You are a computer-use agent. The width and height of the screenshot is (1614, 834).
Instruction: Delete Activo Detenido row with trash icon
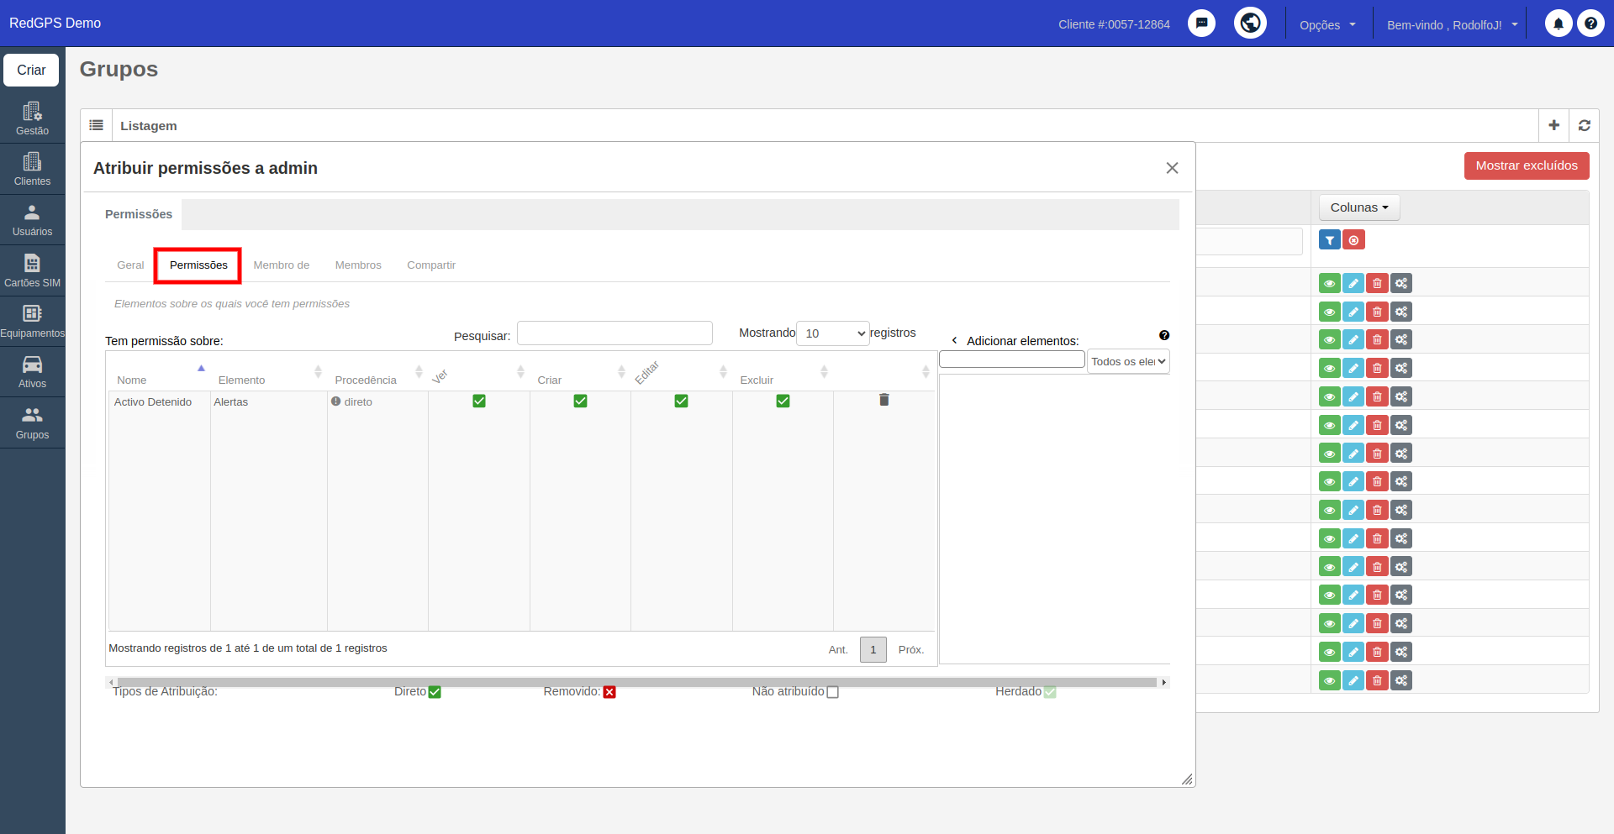coord(883,400)
